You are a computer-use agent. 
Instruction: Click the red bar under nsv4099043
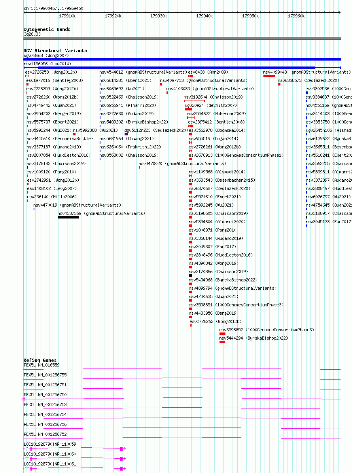[x=269, y=76]
